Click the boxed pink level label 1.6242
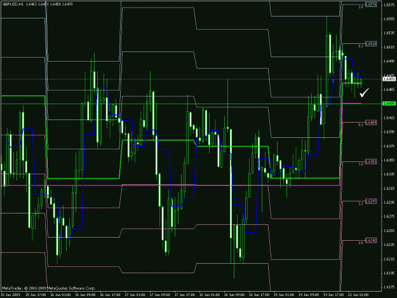This screenshot has height=298, width=397. point(371,241)
